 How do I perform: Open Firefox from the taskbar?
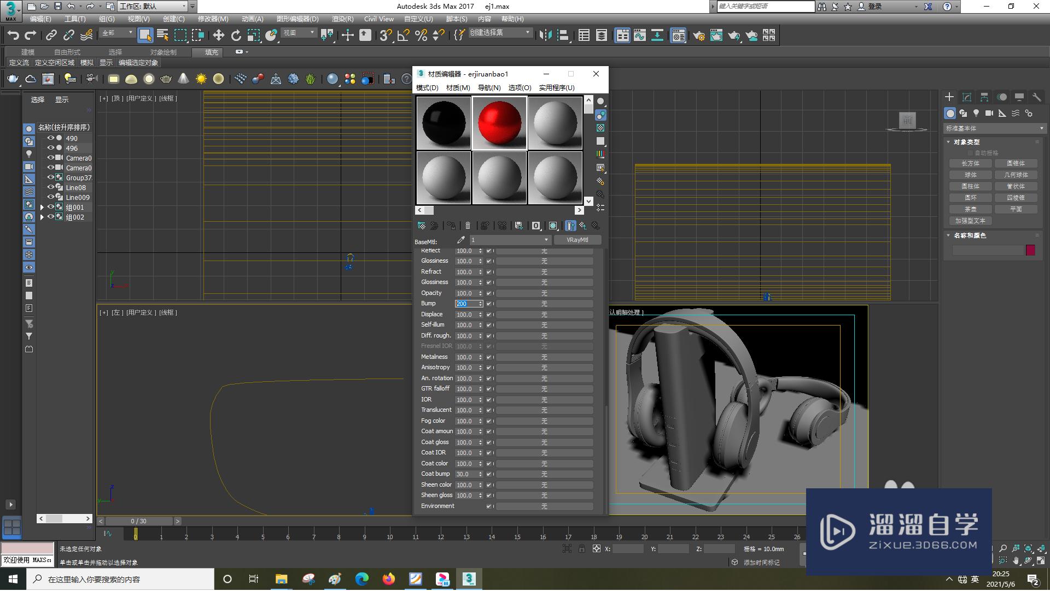(x=389, y=580)
